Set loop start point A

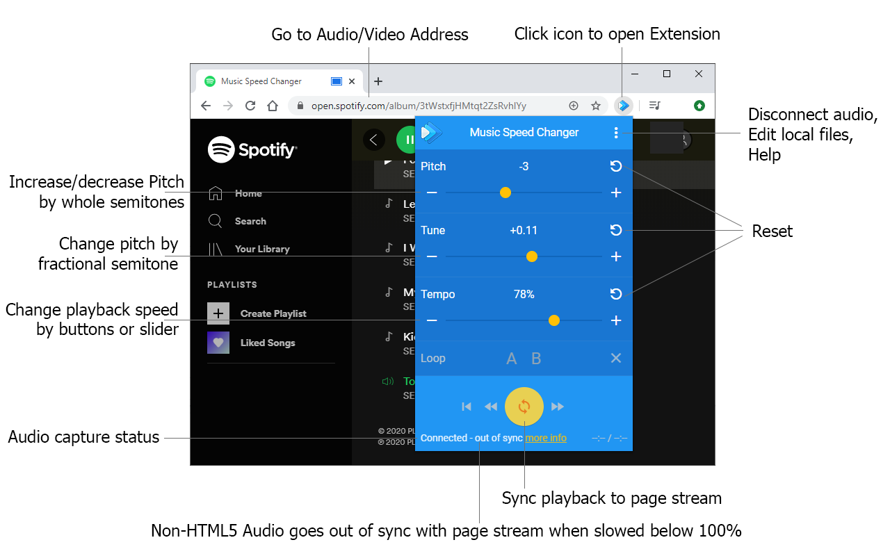click(512, 359)
